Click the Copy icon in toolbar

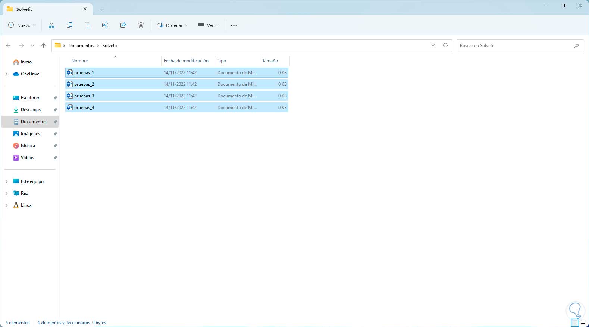(x=69, y=25)
